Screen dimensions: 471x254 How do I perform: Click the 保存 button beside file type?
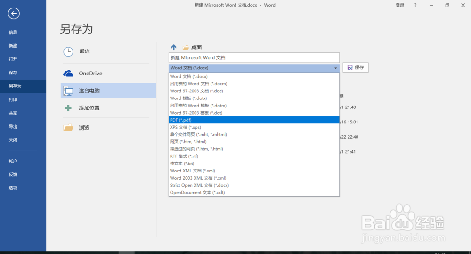356,68
